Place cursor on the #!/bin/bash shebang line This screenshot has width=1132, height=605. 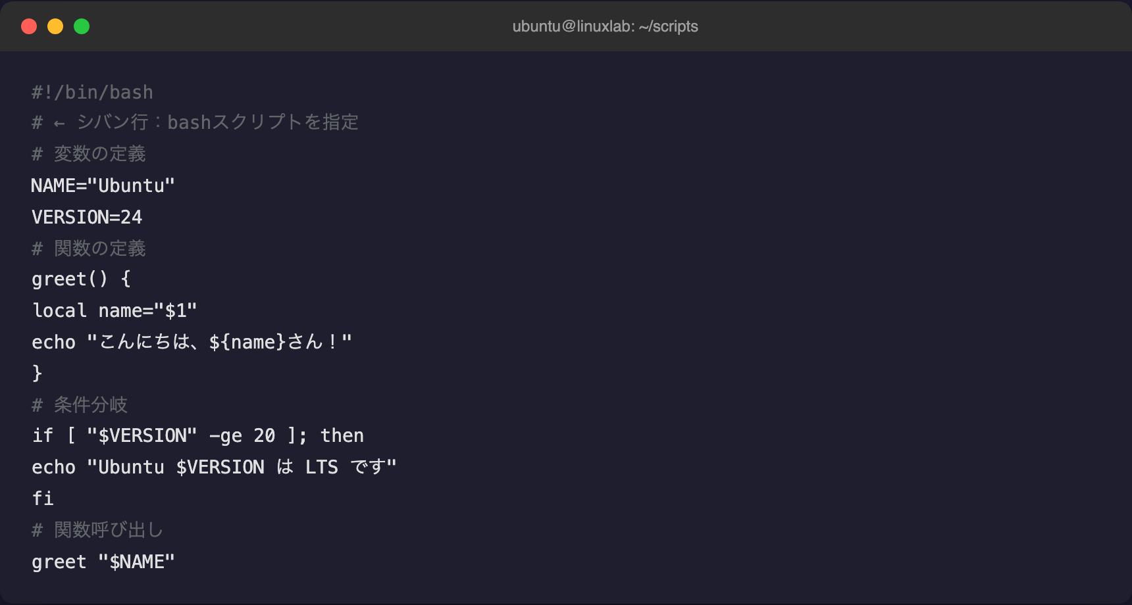(x=92, y=92)
